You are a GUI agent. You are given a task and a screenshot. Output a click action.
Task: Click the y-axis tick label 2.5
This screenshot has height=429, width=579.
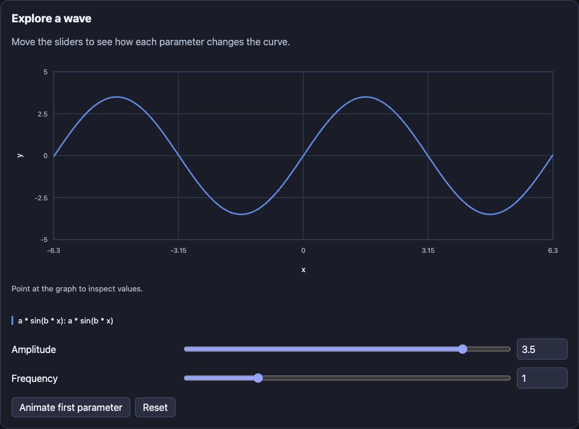(42, 114)
